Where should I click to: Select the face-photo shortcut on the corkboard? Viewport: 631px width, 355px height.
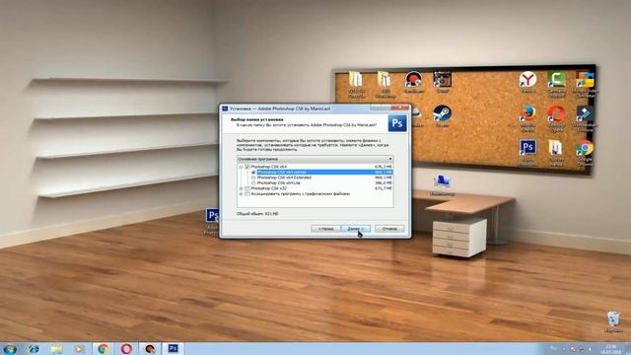tap(442, 82)
